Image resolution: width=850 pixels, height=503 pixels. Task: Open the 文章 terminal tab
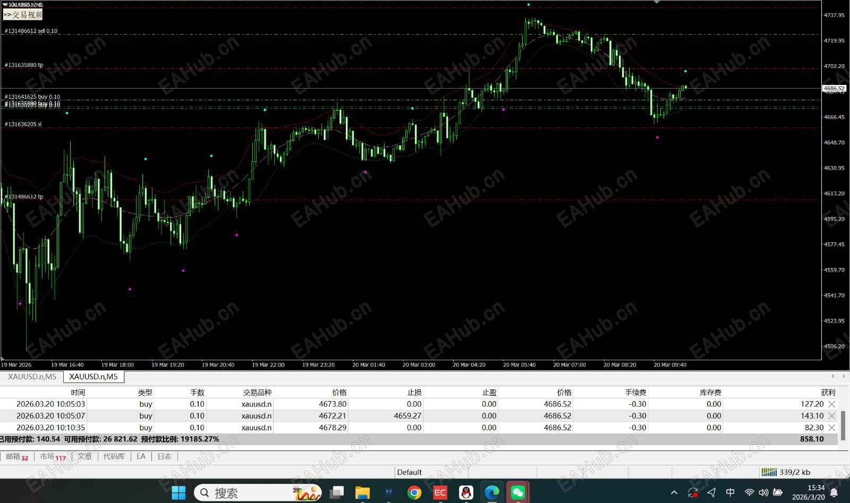[84, 456]
